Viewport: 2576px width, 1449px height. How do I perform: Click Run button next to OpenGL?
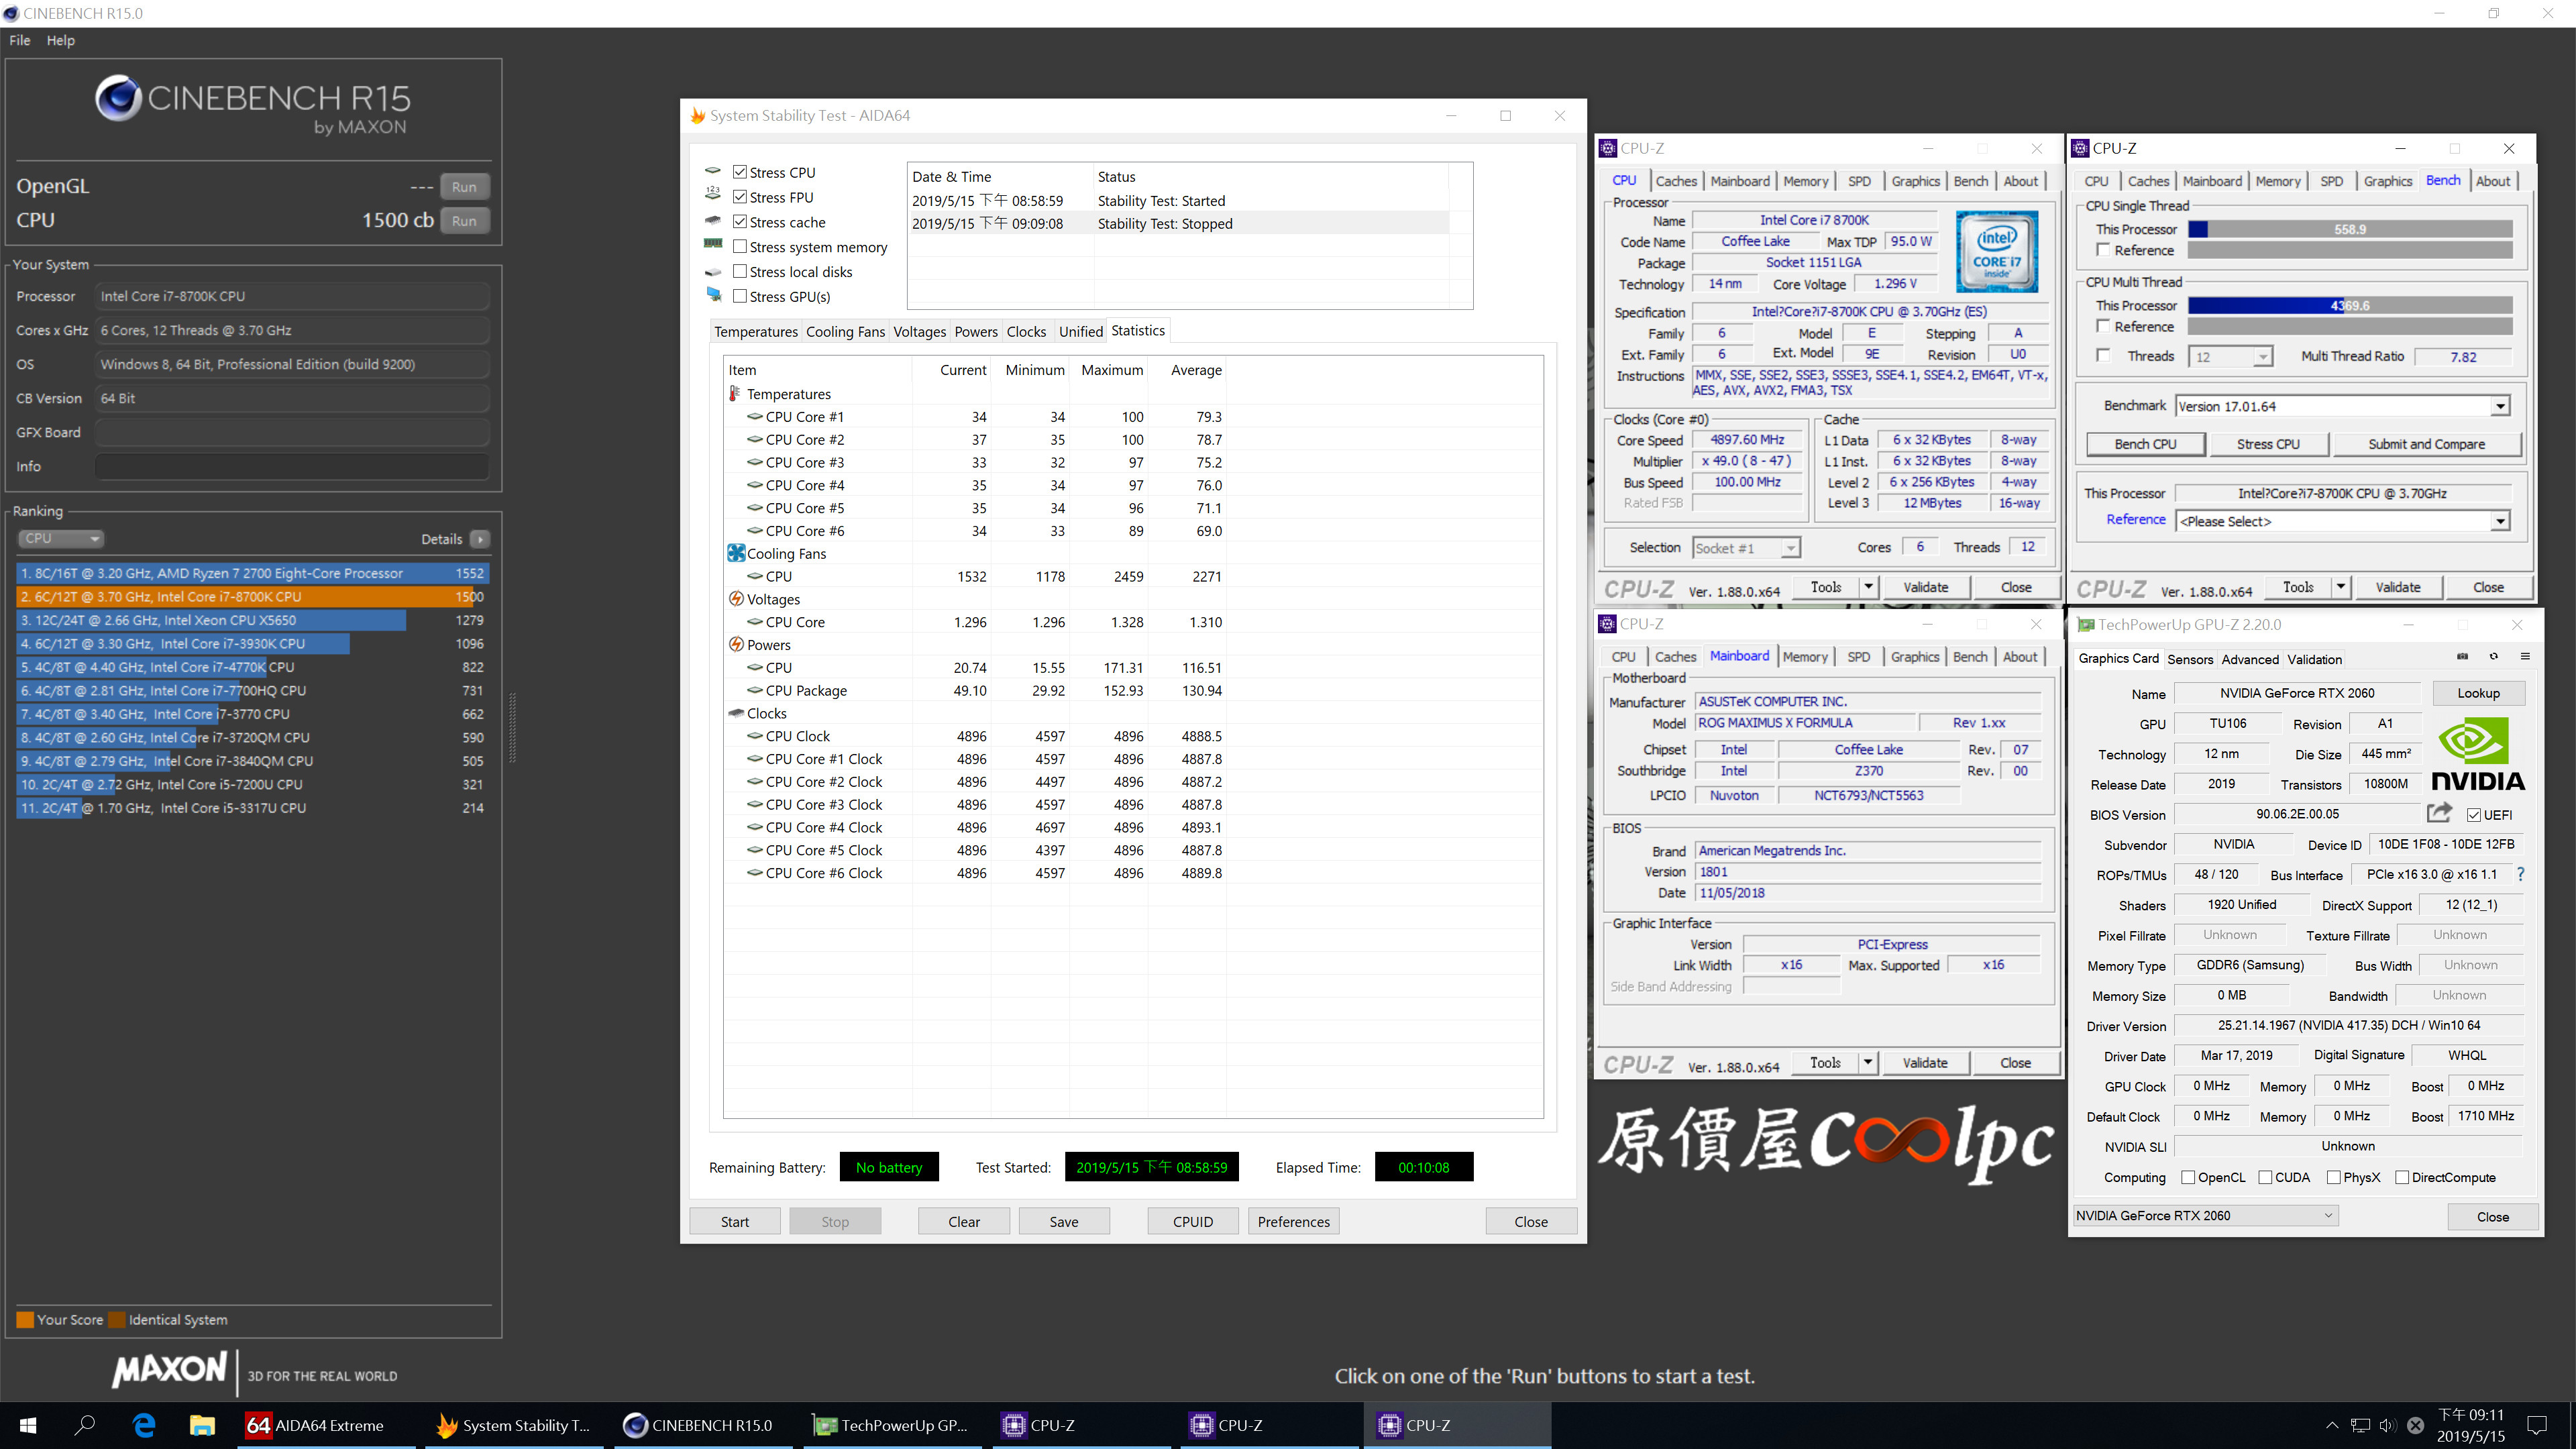pyautogui.click(x=464, y=187)
